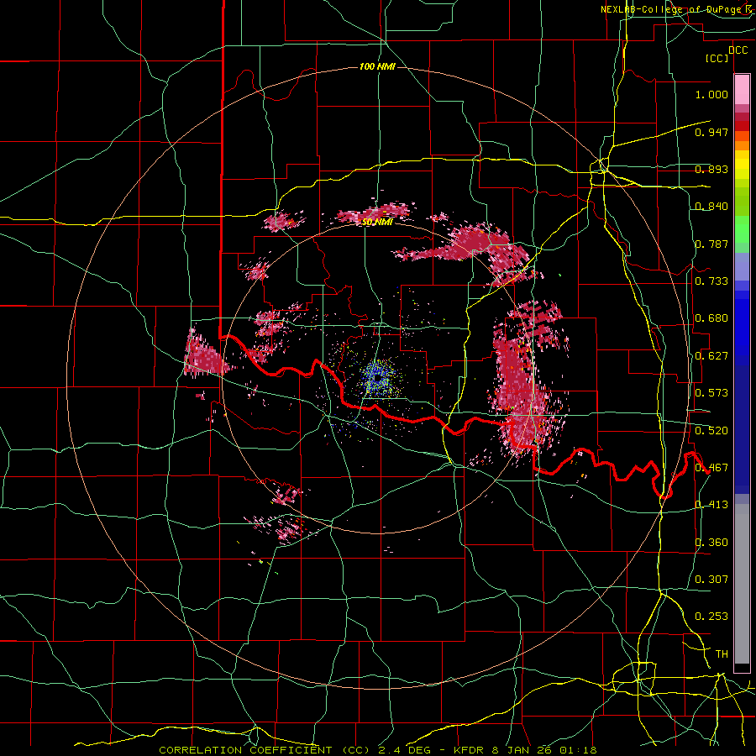
Task: Click the 0.893 scale value
Action: [x=711, y=169]
